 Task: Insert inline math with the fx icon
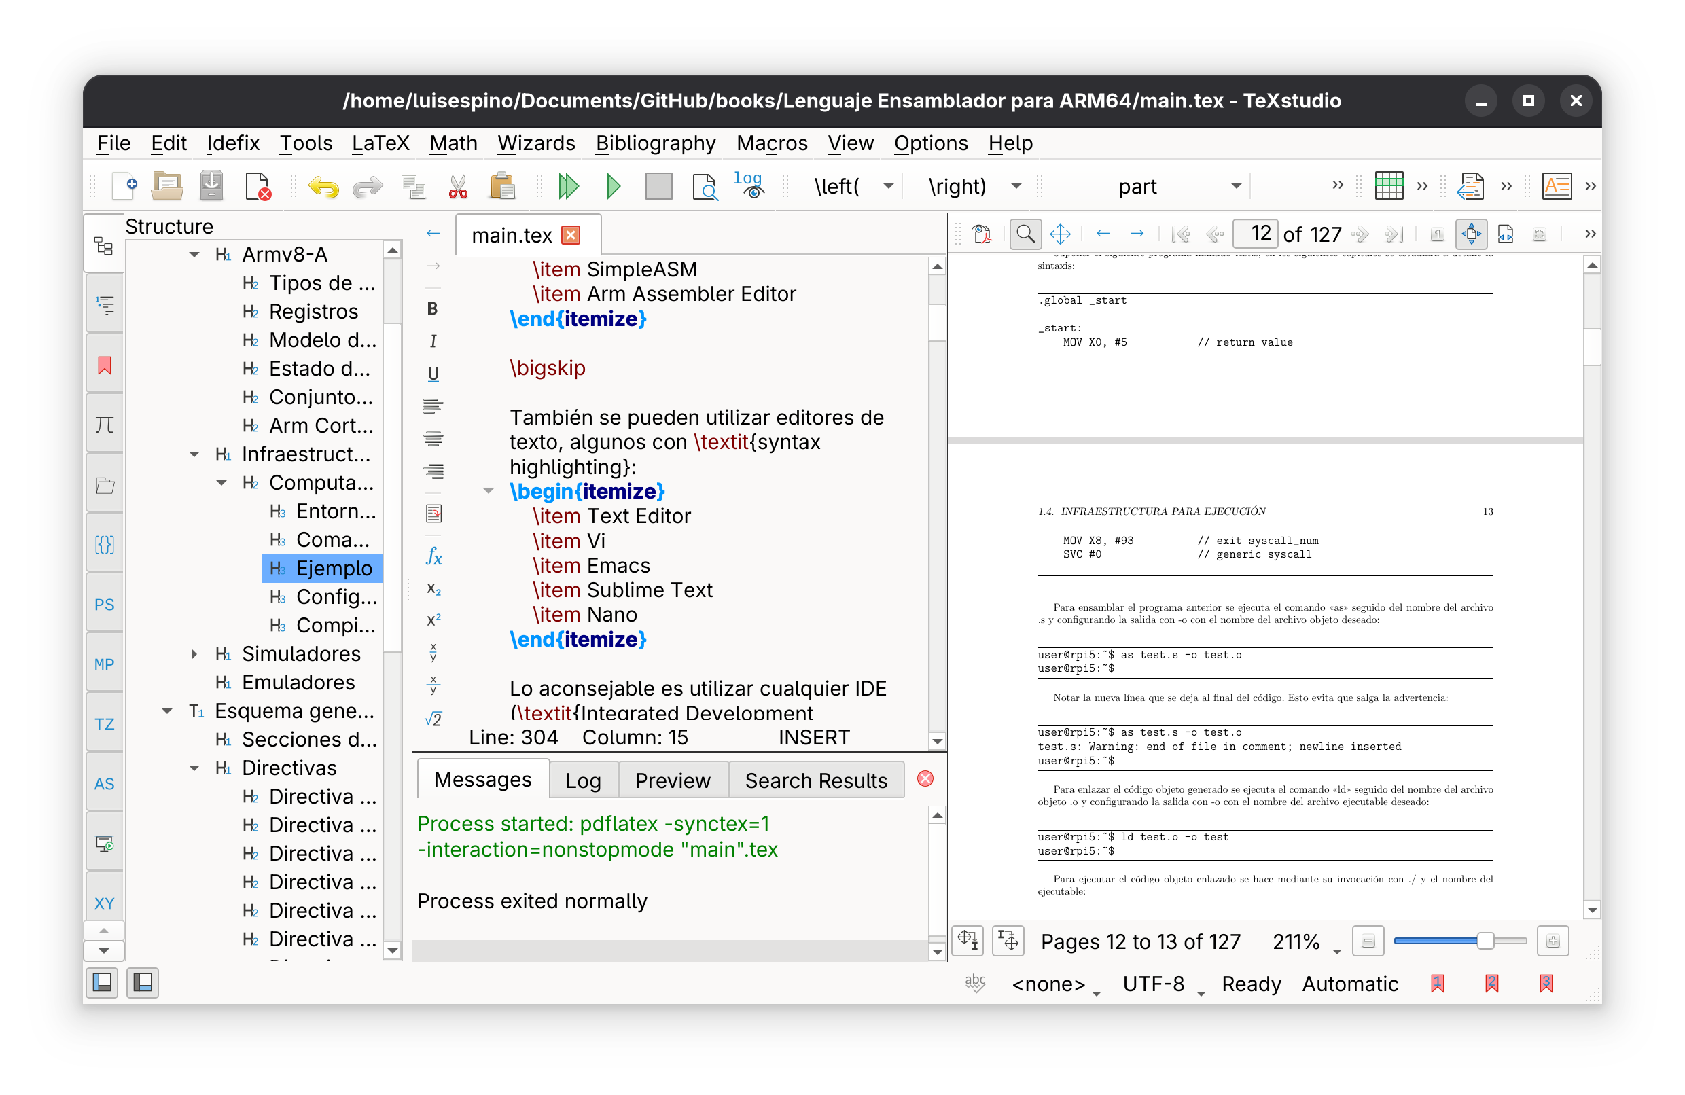433,556
